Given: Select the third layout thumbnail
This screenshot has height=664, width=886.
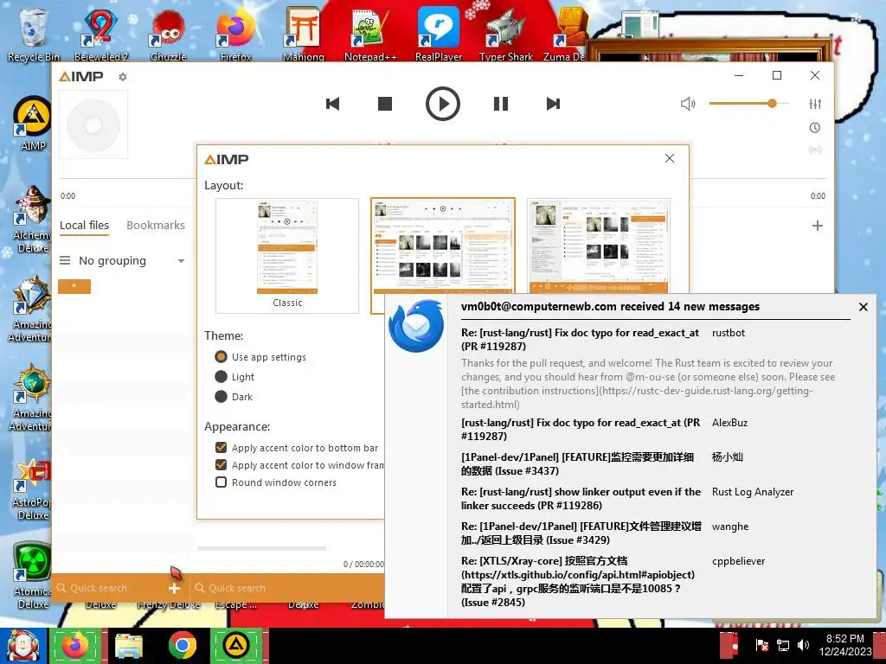Looking at the screenshot, I should (x=599, y=246).
